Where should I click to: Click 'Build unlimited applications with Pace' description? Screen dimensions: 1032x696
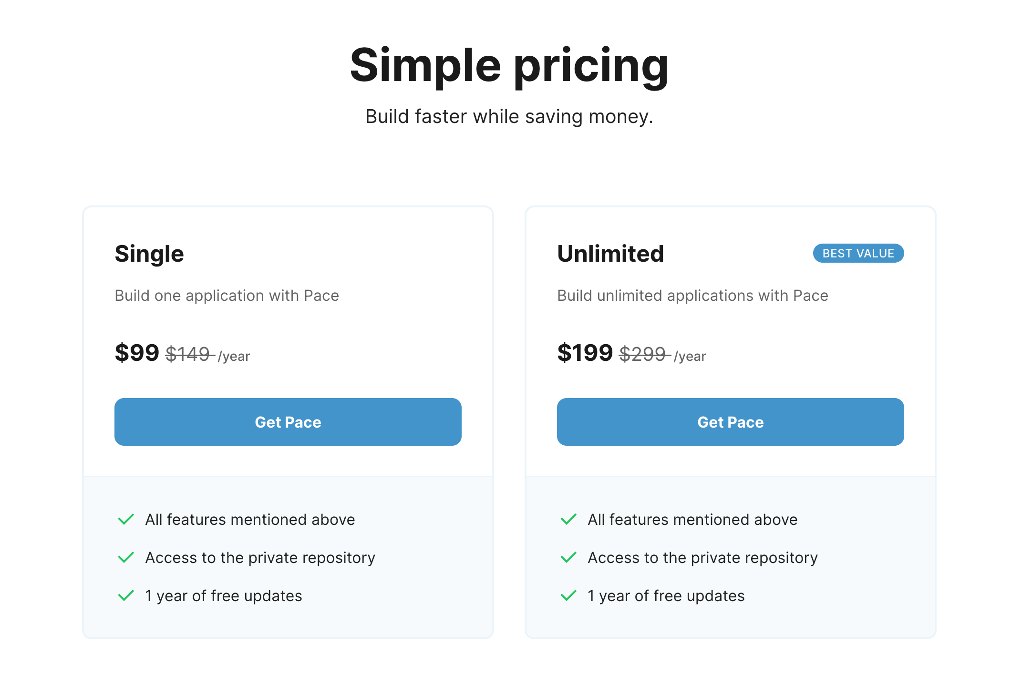[x=692, y=296]
